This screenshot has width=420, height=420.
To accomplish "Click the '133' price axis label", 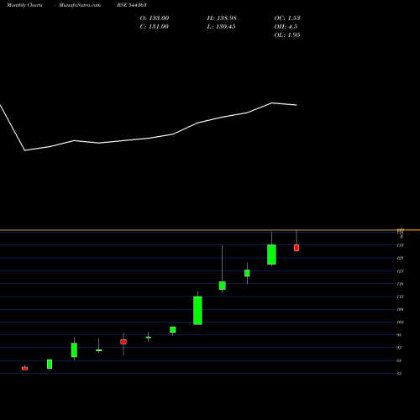I will pyautogui.click(x=401, y=245).
